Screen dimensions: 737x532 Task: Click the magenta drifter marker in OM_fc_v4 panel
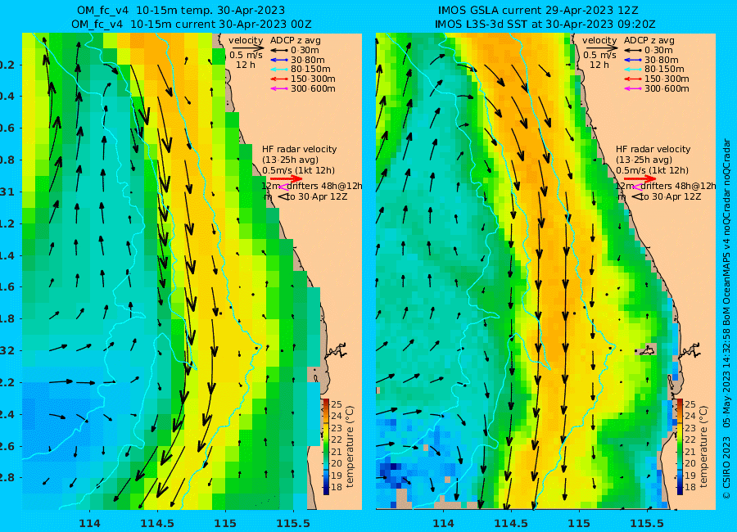tap(283, 187)
